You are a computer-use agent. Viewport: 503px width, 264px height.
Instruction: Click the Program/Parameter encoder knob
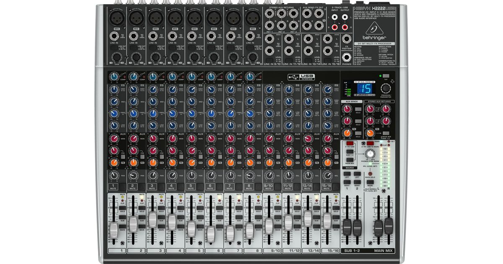385,89
